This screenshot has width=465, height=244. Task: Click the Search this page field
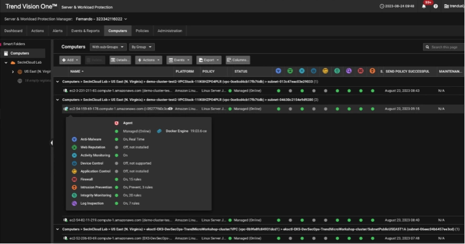(444, 47)
